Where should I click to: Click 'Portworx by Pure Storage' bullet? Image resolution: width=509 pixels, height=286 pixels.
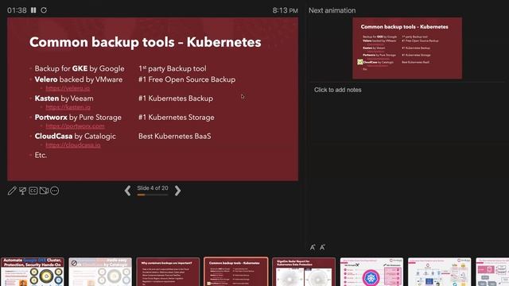(78, 118)
